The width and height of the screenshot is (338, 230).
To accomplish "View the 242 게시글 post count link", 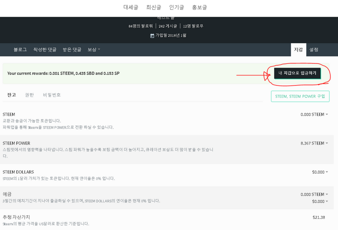I will click(x=168, y=26).
